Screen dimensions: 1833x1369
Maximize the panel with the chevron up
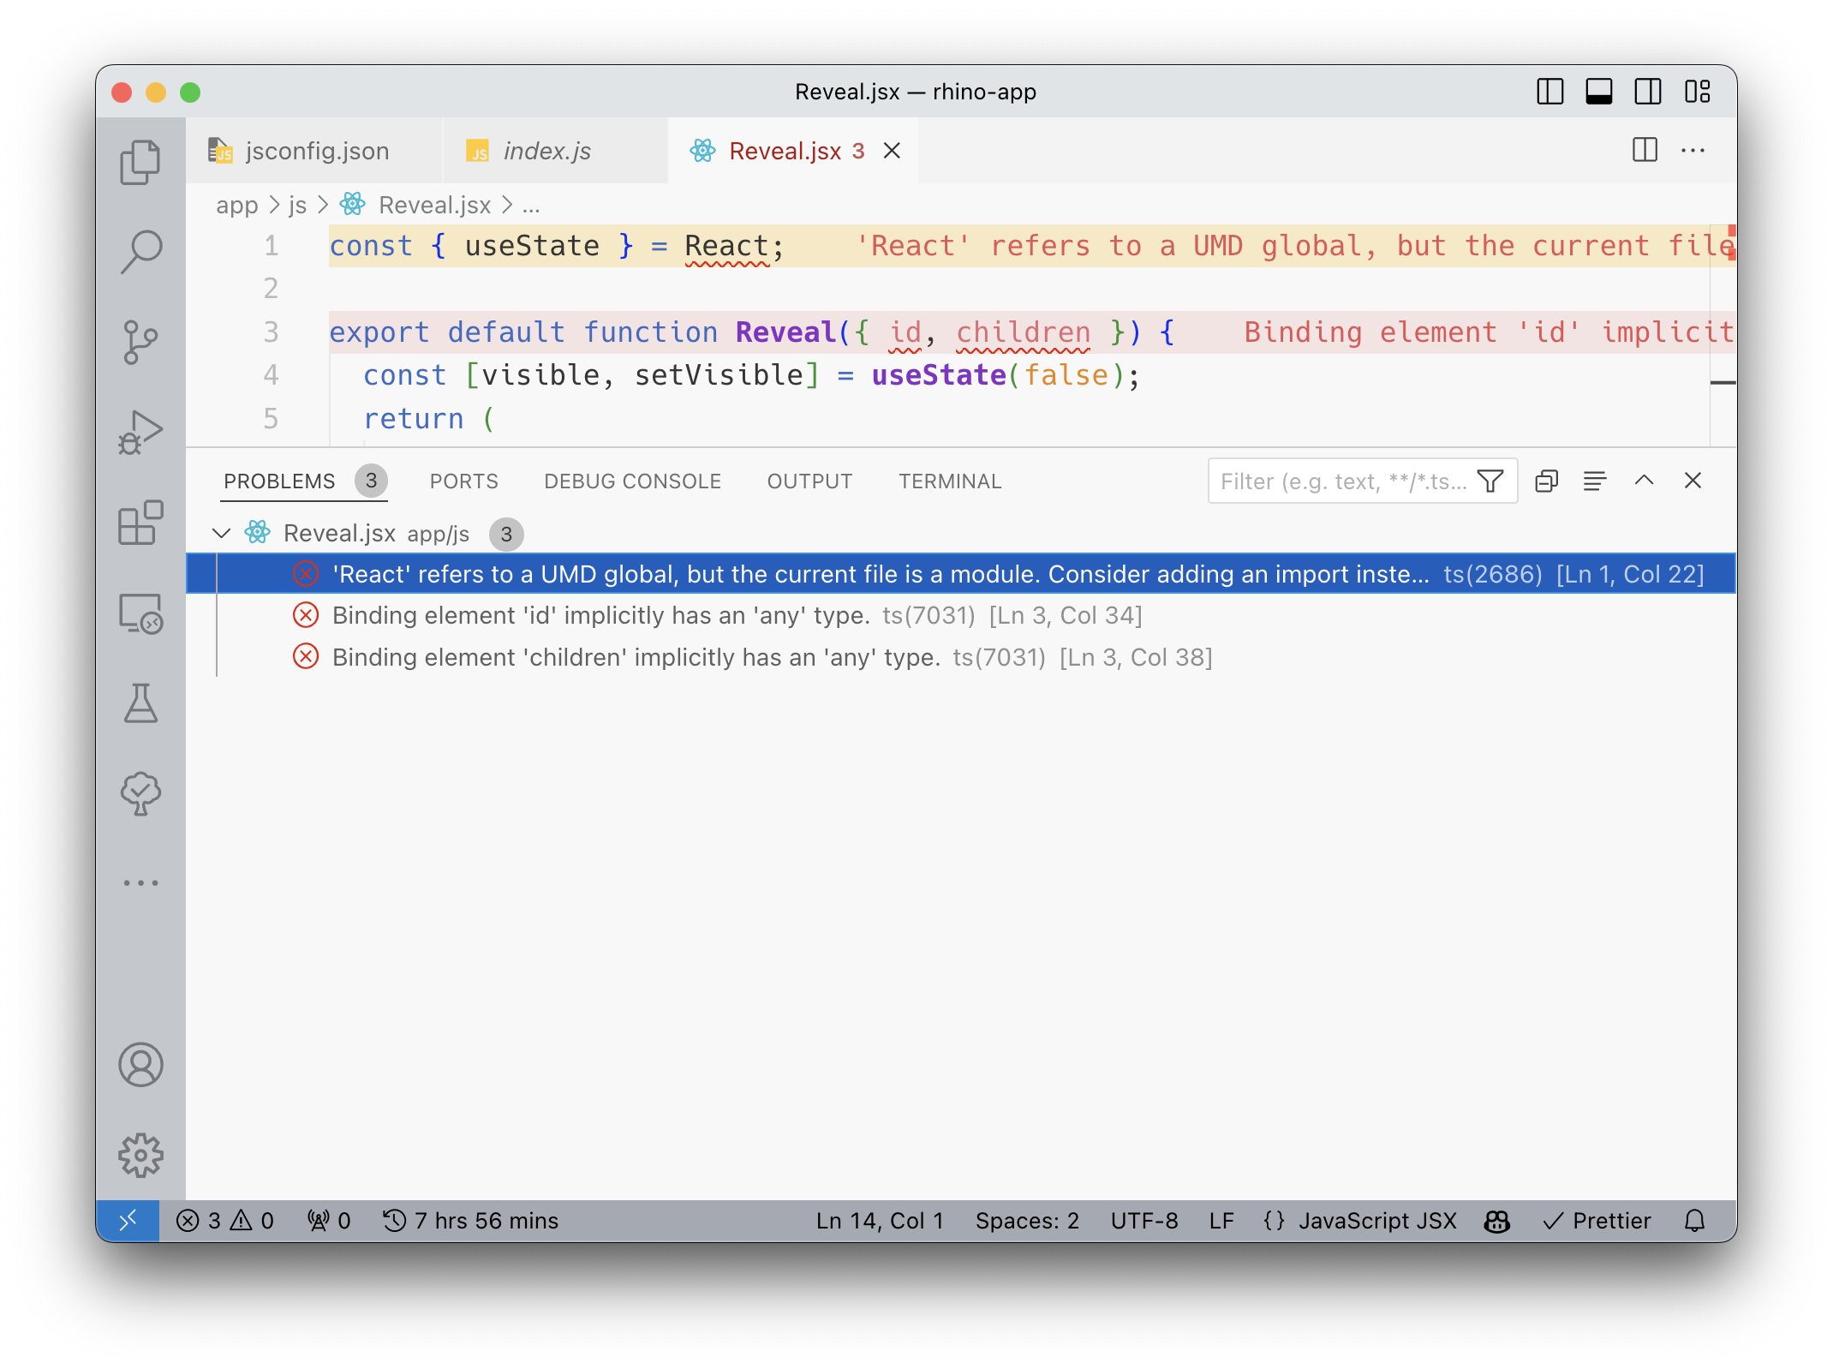pyautogui.click(x=1644, y=481)
